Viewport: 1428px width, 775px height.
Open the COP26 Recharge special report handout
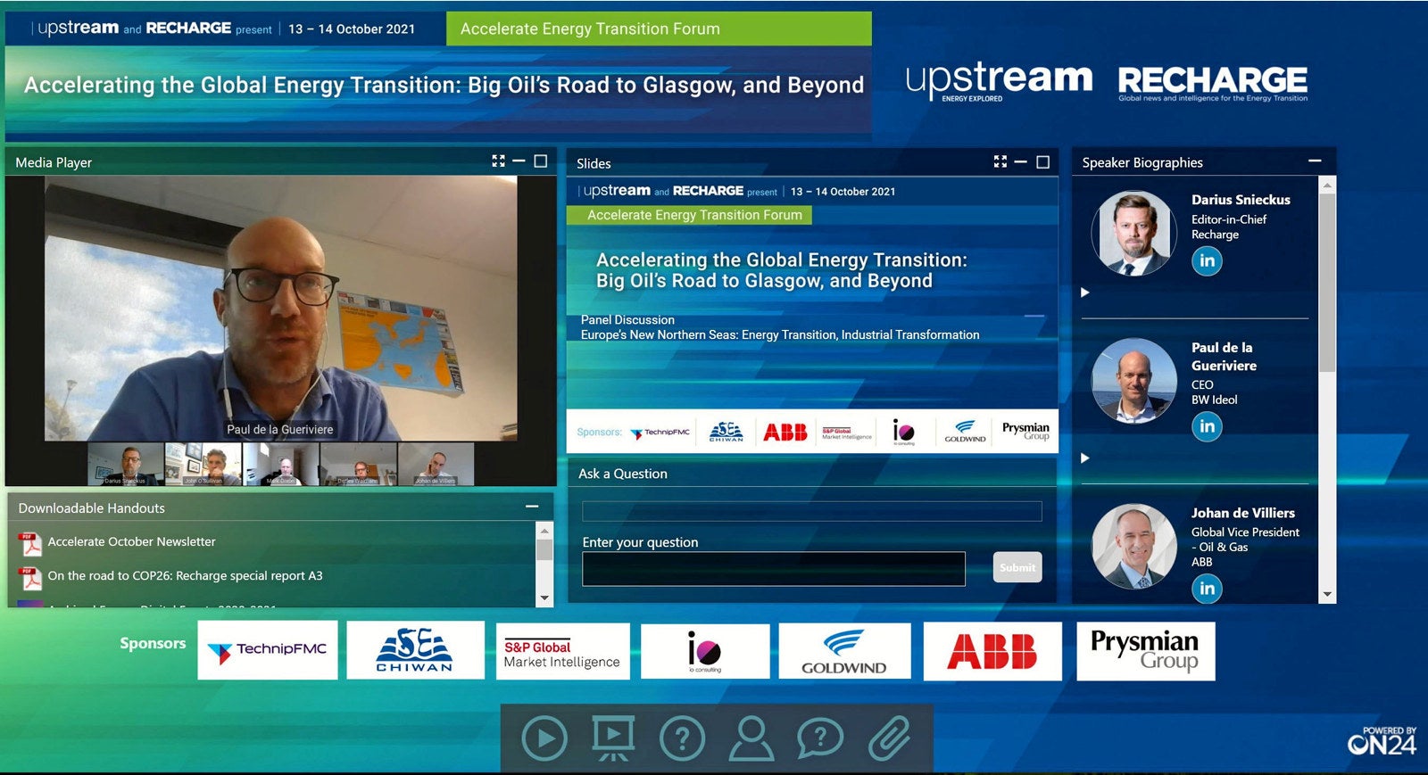[x=185, y=576]
